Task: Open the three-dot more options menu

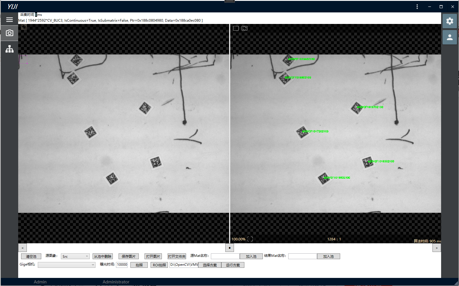Action: click(417, 7)
